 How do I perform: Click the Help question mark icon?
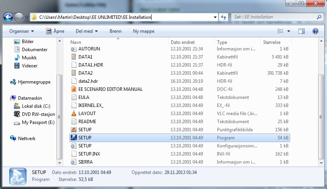pos(315,31)
